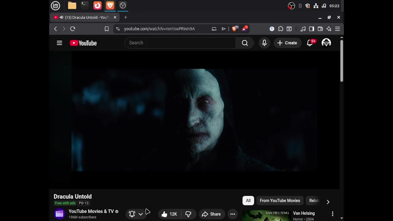Open the Van Helsing video title
Viewport: 393px width, 221px height.
(x=304, y=213)
